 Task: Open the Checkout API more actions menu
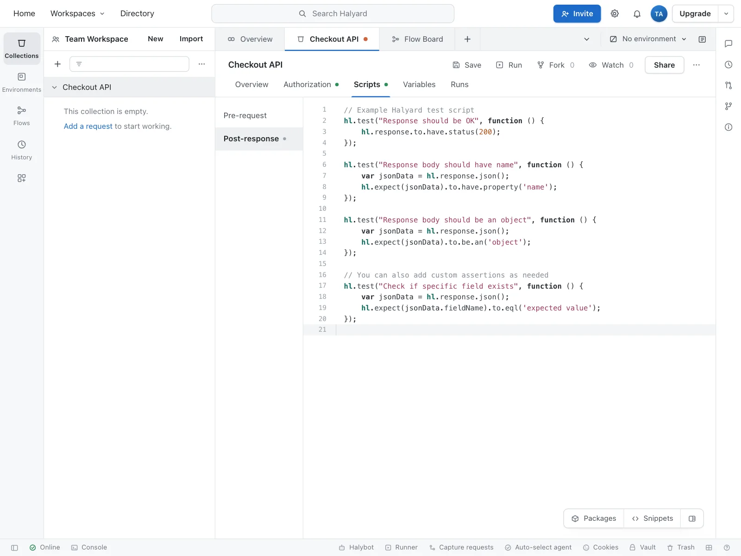(x=696, y=65)
